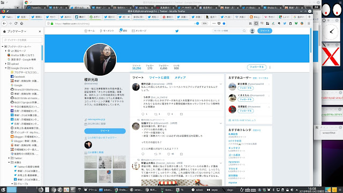
Task: Open sakuragaoka.gr.jp profile link
Action: tap(96, 120)
